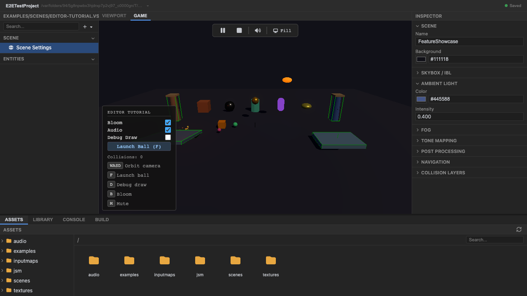Screen dimensions: 527x296
Task: Enable the Debug Draw checkbox
Action: pyautogui.click(x=168, y=137)
